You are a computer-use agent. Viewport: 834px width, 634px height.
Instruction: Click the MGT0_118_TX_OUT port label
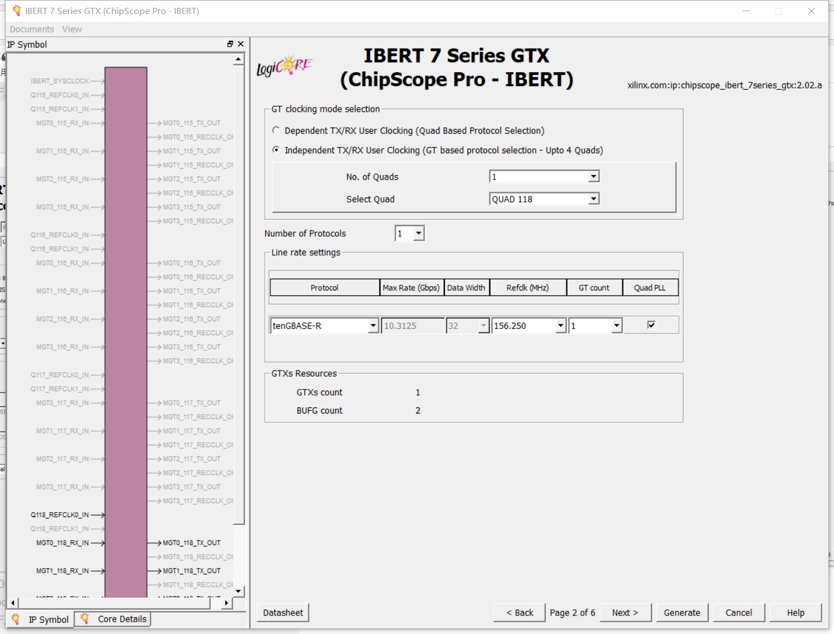click(x=192, y=543)
